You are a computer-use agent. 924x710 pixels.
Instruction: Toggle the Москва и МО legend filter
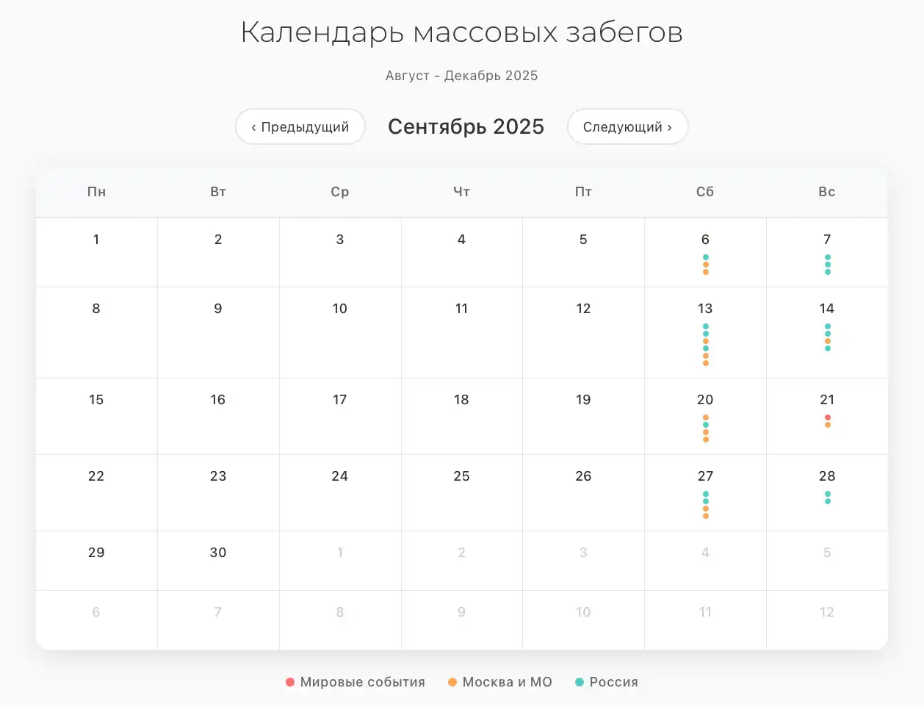coord(500,682)
